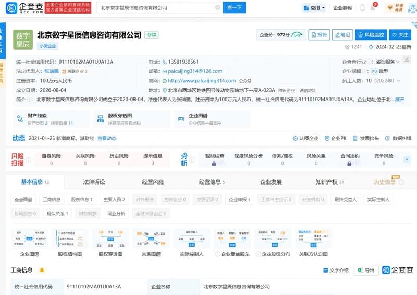Expand the company intro with 展开
This screenshot has height=295, width=417.
[399, 99]
